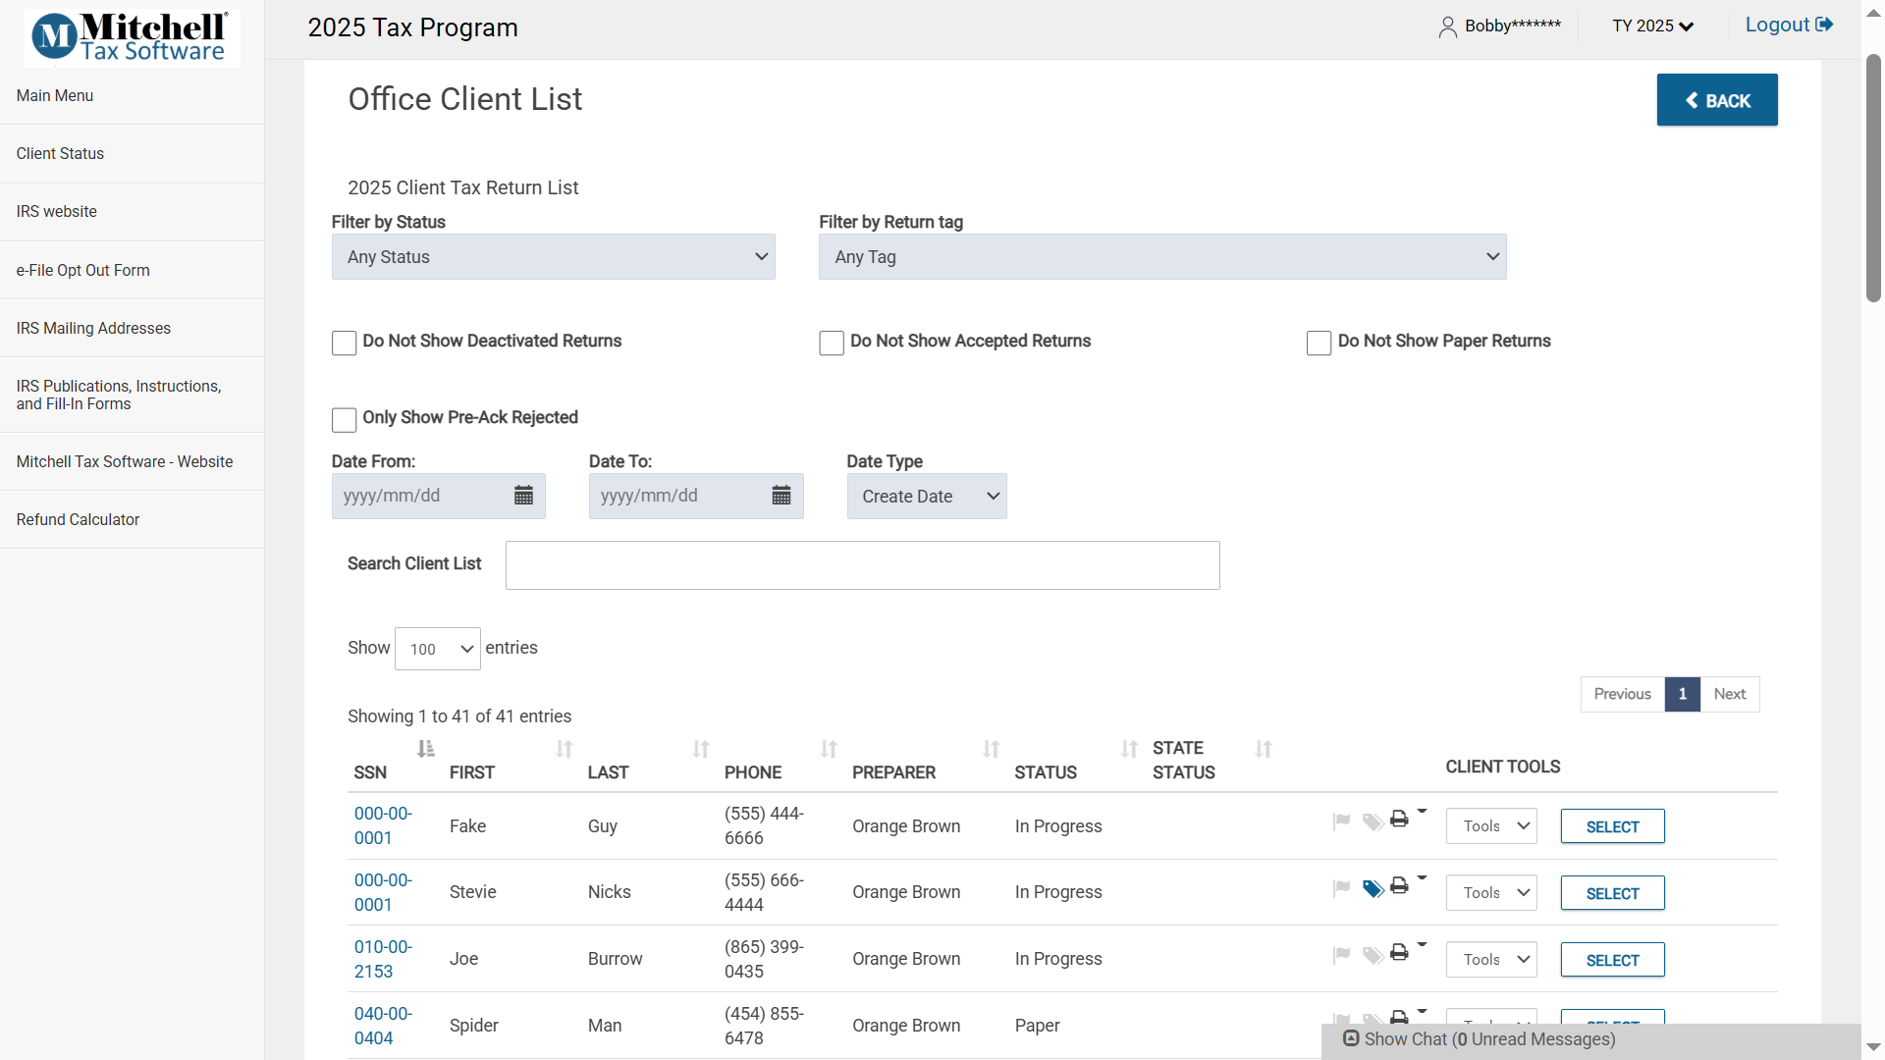Go to the Previous page

click(x=1622, y=694)
